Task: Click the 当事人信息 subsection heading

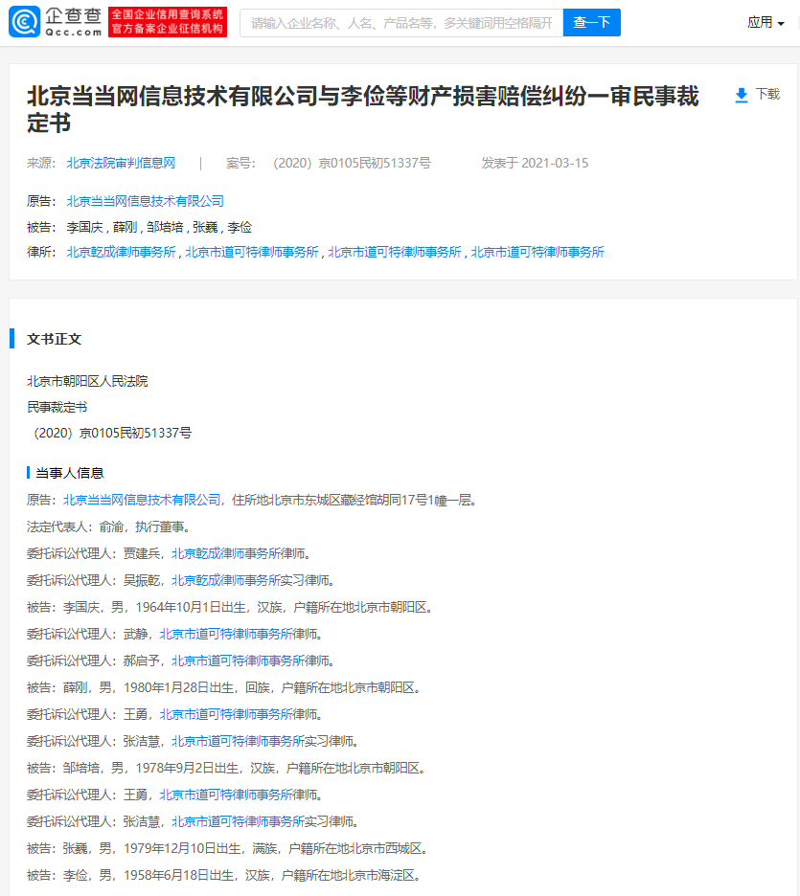Action: point(70,473)
